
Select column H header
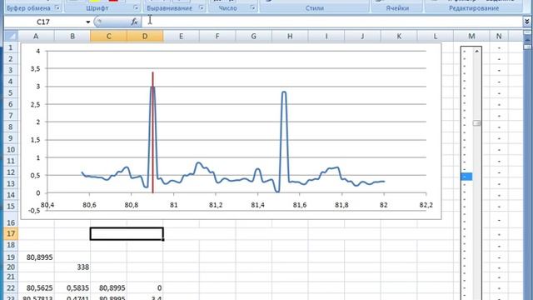click(290, 36)
